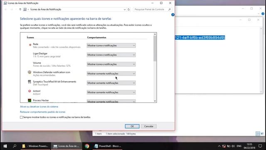
Task: Click '1 item selecionado' status text
Action: [x=115, y=134]
